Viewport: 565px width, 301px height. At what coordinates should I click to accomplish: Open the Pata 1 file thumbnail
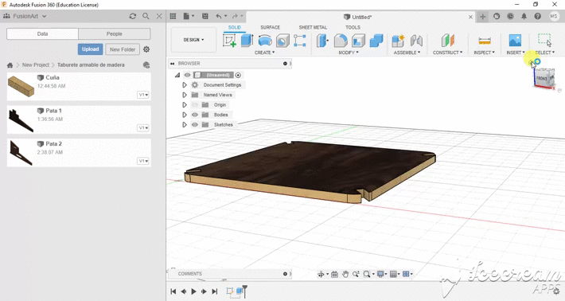(21, 119)
